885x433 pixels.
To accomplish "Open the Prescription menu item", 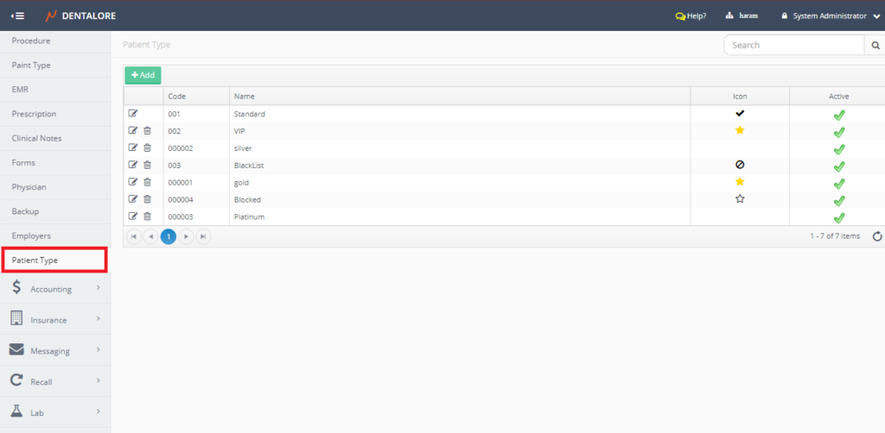I will point(34,114).
